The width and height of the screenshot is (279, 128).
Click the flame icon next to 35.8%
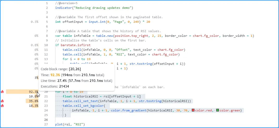pyautogui.click(x=2, y=101)
